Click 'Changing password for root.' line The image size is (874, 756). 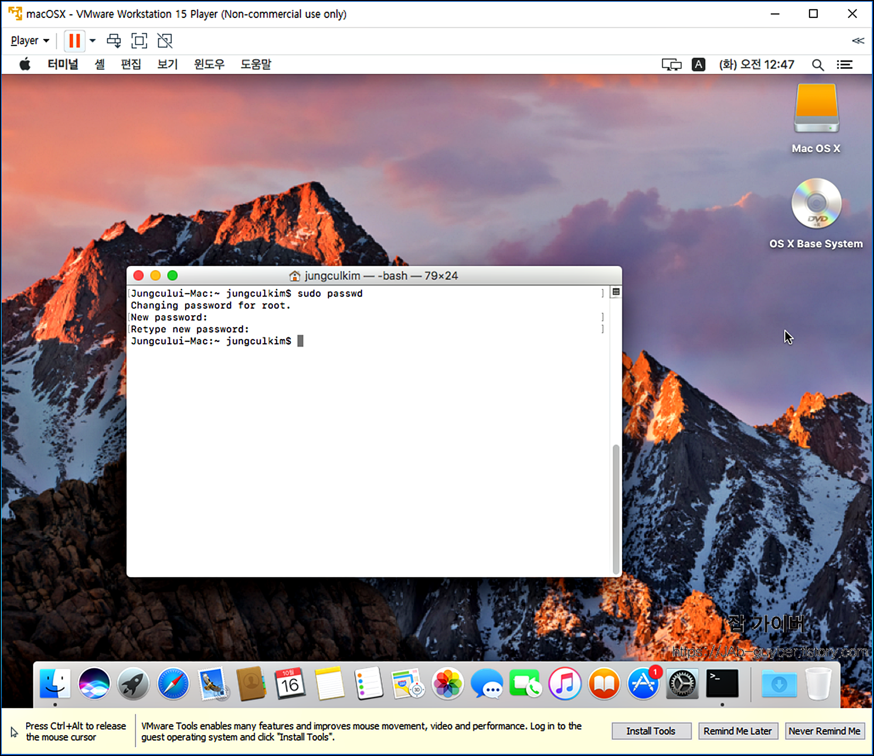click(210, 305)
